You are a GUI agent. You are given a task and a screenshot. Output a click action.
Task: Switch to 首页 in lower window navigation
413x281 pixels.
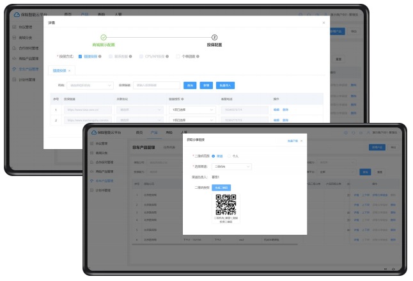139,132
